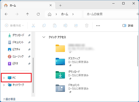Click ホーム in the address breadcrumb
Viewport: 139px width, 102px height.
(x=64, y=14)
